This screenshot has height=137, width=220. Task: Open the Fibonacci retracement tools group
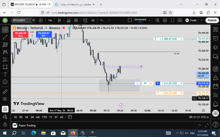point(5,45)
